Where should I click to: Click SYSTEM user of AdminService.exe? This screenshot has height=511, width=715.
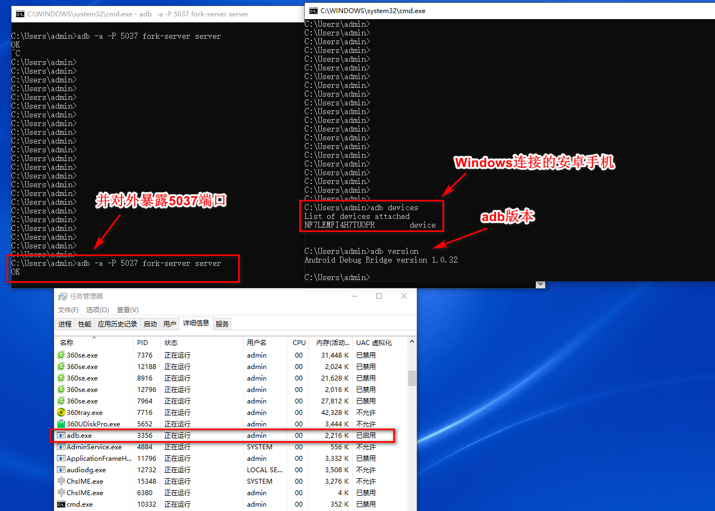coord(259,447)
